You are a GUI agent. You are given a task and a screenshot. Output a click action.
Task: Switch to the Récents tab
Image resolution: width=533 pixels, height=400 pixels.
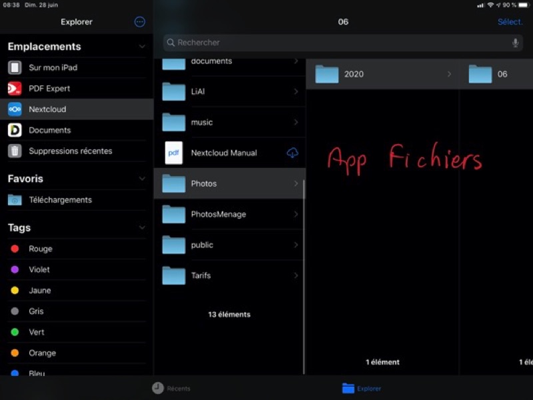coord(171,388)
